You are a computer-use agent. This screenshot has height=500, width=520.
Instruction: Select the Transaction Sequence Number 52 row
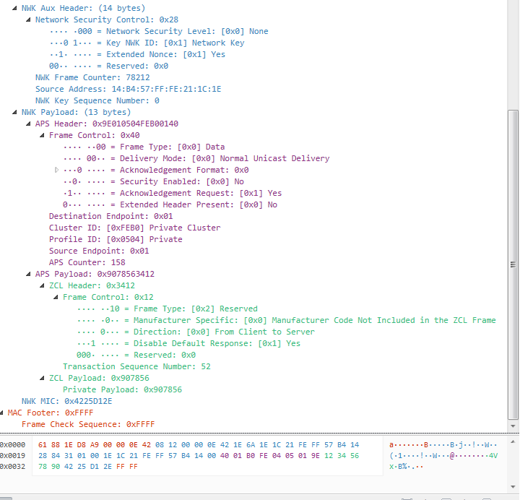pyautogui.click(x=136, y=366)
